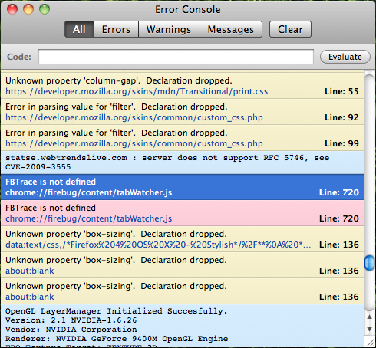Click the blue vertical scrollbar thumb
The height and width of the screenshot is (348, 376).
[x=369, y=263]
